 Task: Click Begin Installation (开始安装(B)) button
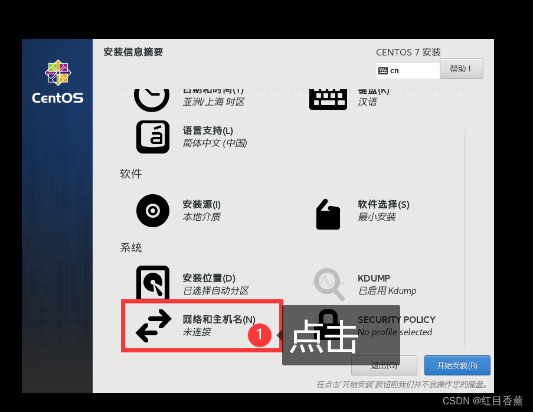[x=457, y=365]
